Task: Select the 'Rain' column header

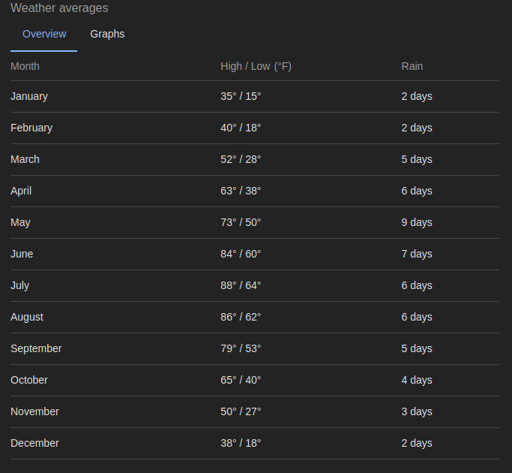Action: tap(412, 66)
